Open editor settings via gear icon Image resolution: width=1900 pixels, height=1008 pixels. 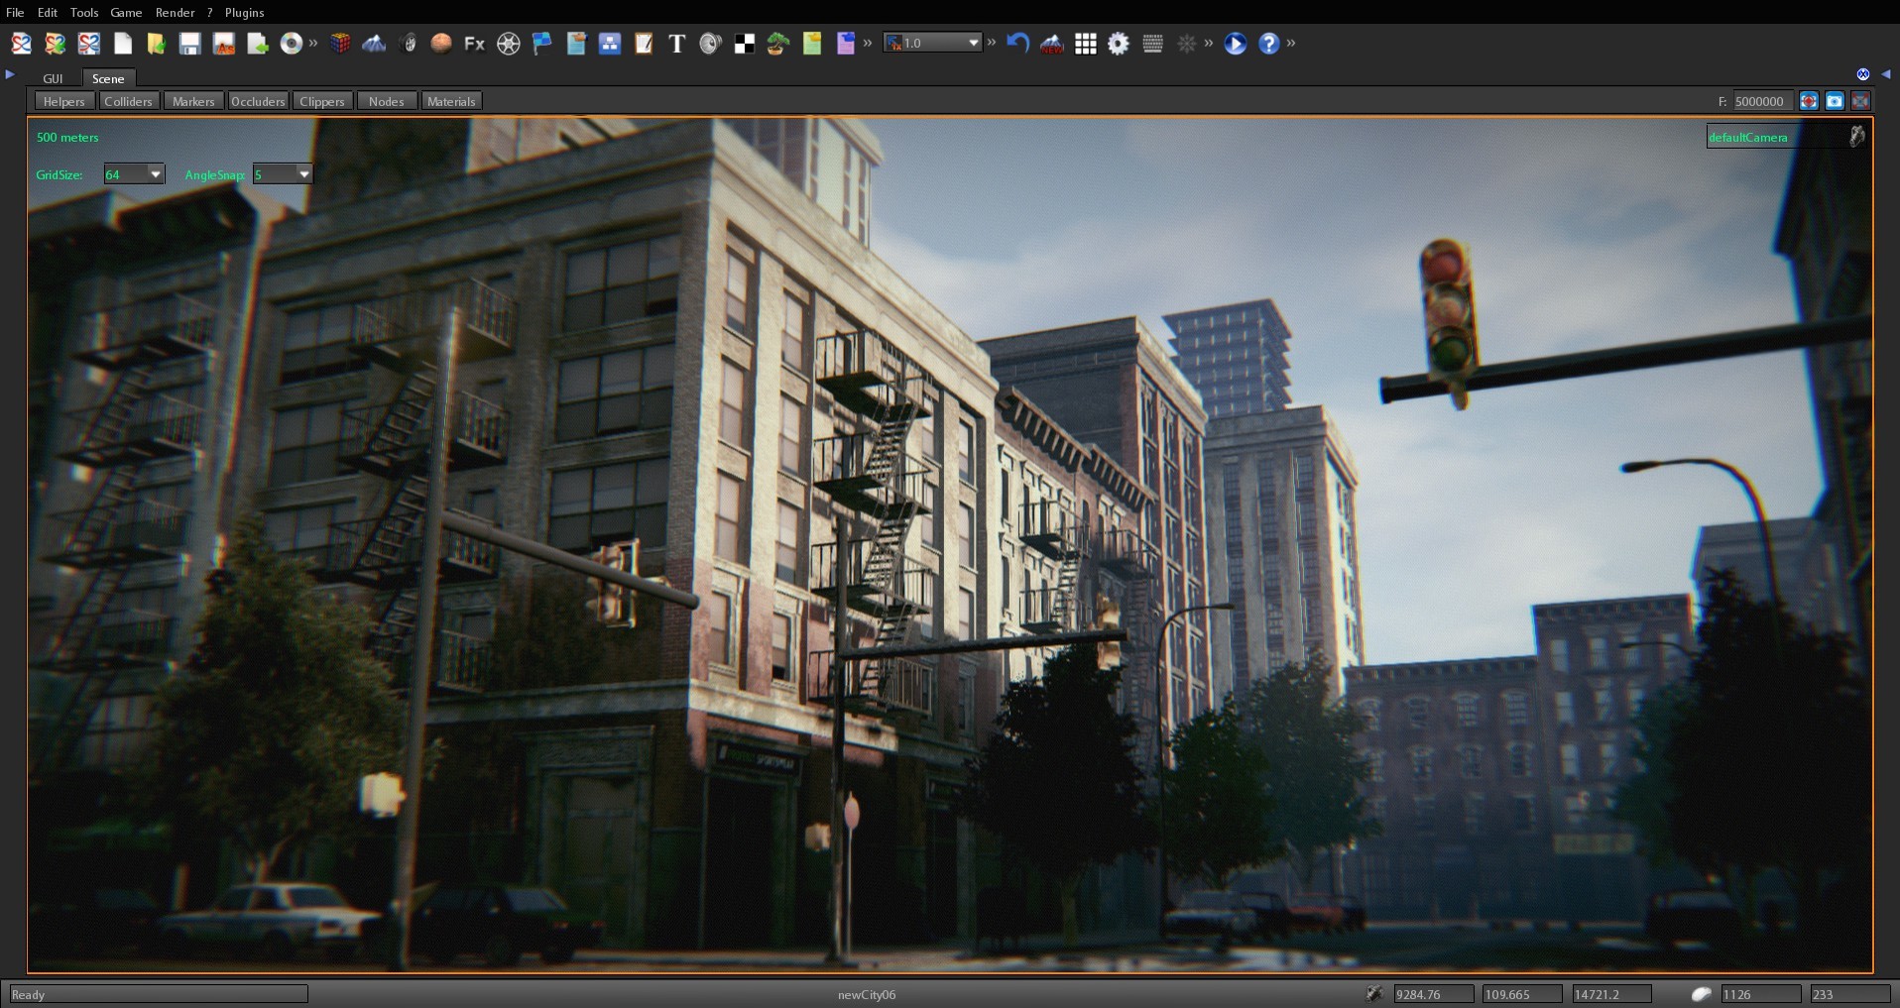click(1119, 44)
